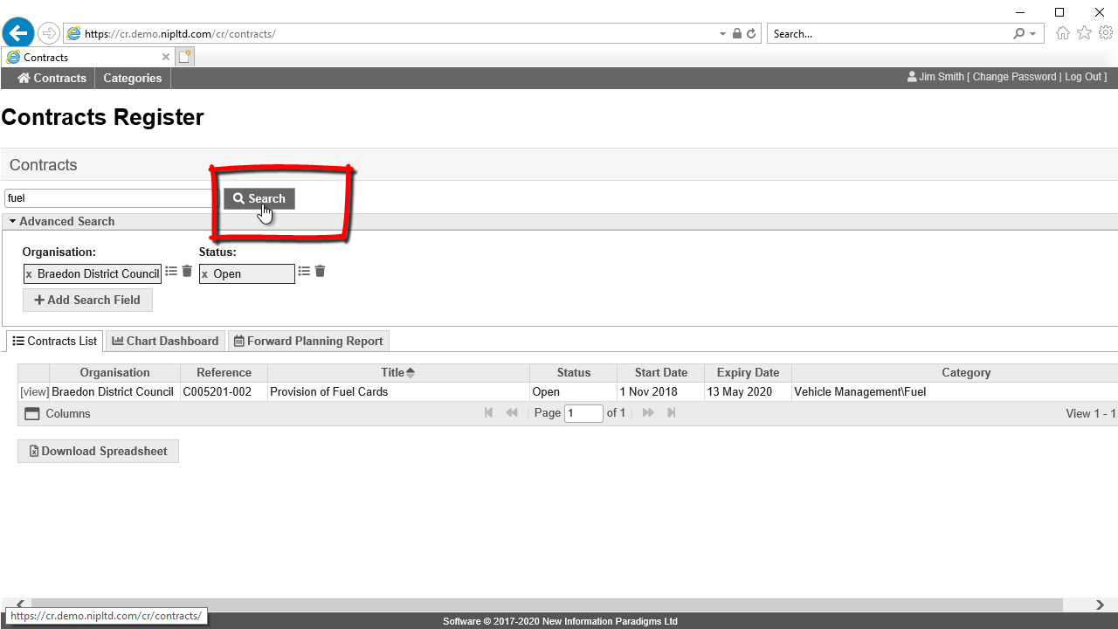Open the Forward Planning Report tab
Screen dimensions: 1118x629
[308, 342]
